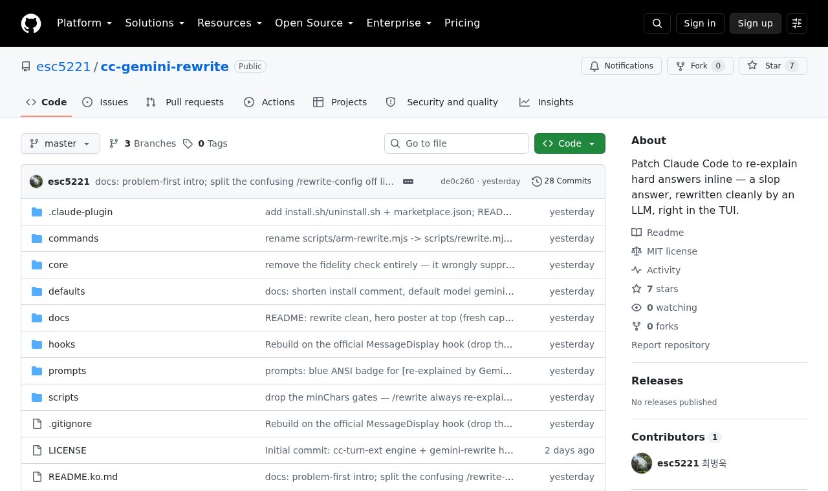Click the Activity pulse icon
This screenshot has height=491, width=828.
[x=637, y=270]
